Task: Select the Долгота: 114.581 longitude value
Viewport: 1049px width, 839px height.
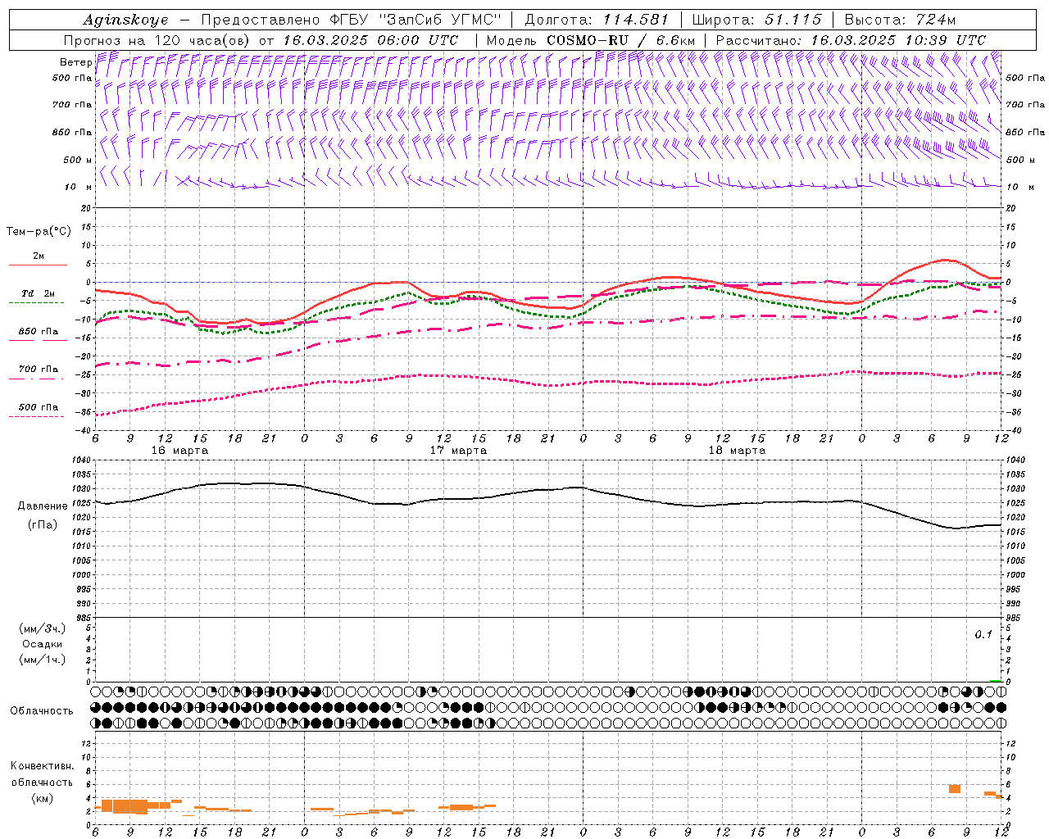Action: pyautogui.click(x=597, y=20)
